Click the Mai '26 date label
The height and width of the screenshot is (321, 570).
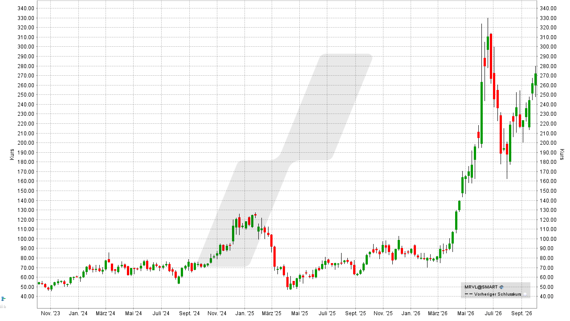click(x=465, y=313)
